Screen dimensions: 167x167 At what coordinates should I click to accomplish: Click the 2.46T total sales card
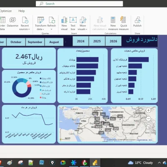(x=29, y=58)
